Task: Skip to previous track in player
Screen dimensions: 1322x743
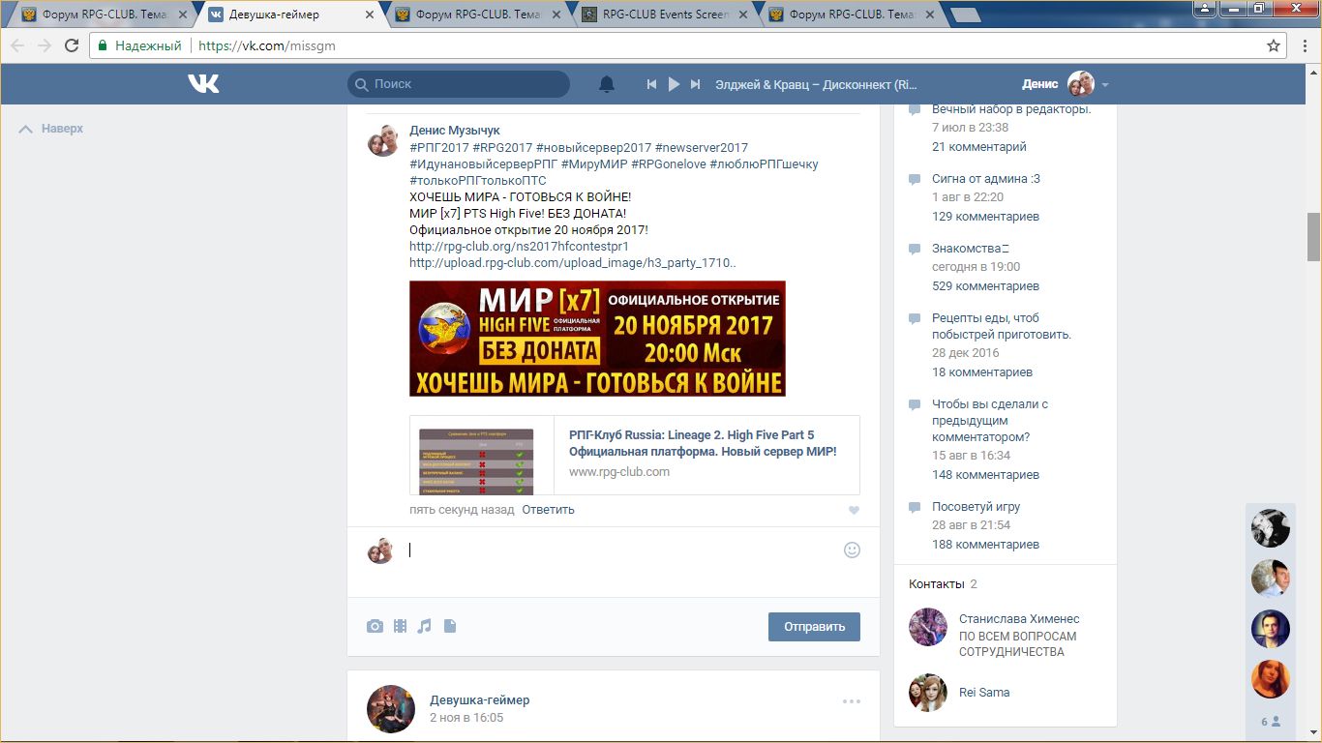Action: pyautogui.click(x=652, y=84)
